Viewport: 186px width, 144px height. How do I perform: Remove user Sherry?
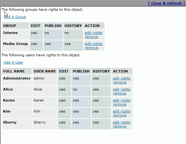tap(120, 127)
